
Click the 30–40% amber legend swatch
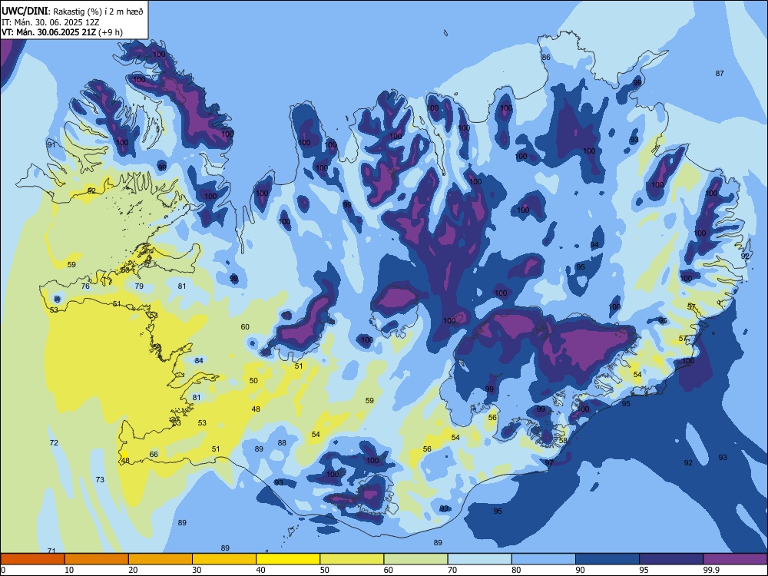point(224,559)
